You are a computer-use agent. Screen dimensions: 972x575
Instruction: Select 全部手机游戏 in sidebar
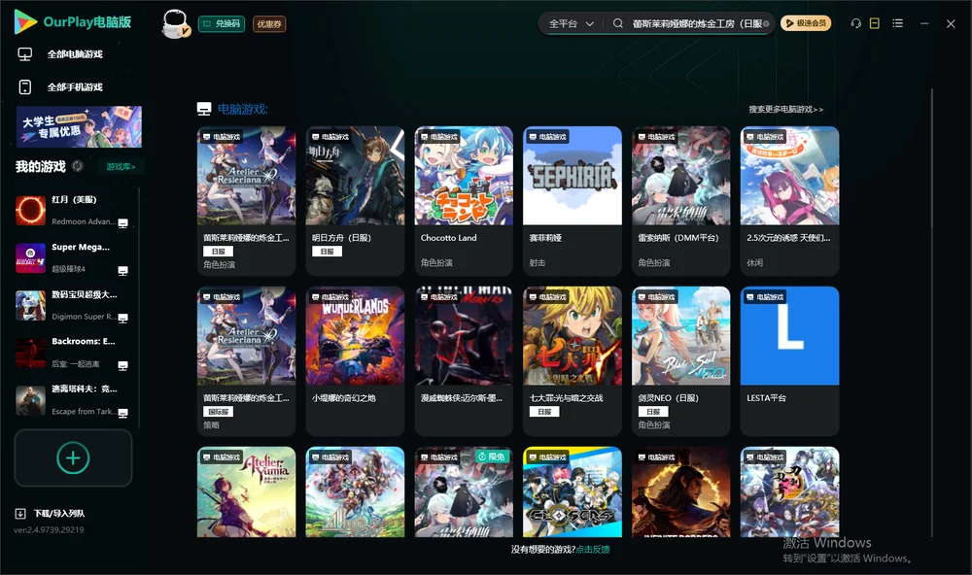[75, 87]
